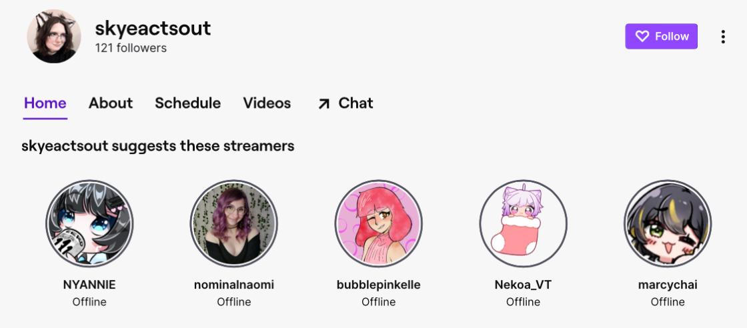Viewport: 747px width, 328px height.
Task: Open the three-dot more options menu
Action: pos(723,37)
